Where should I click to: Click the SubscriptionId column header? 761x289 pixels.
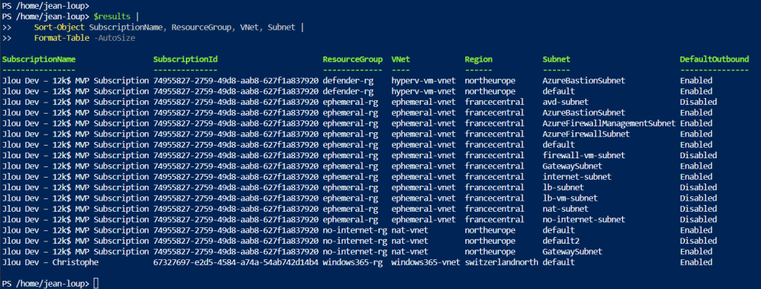click(185, 59)
